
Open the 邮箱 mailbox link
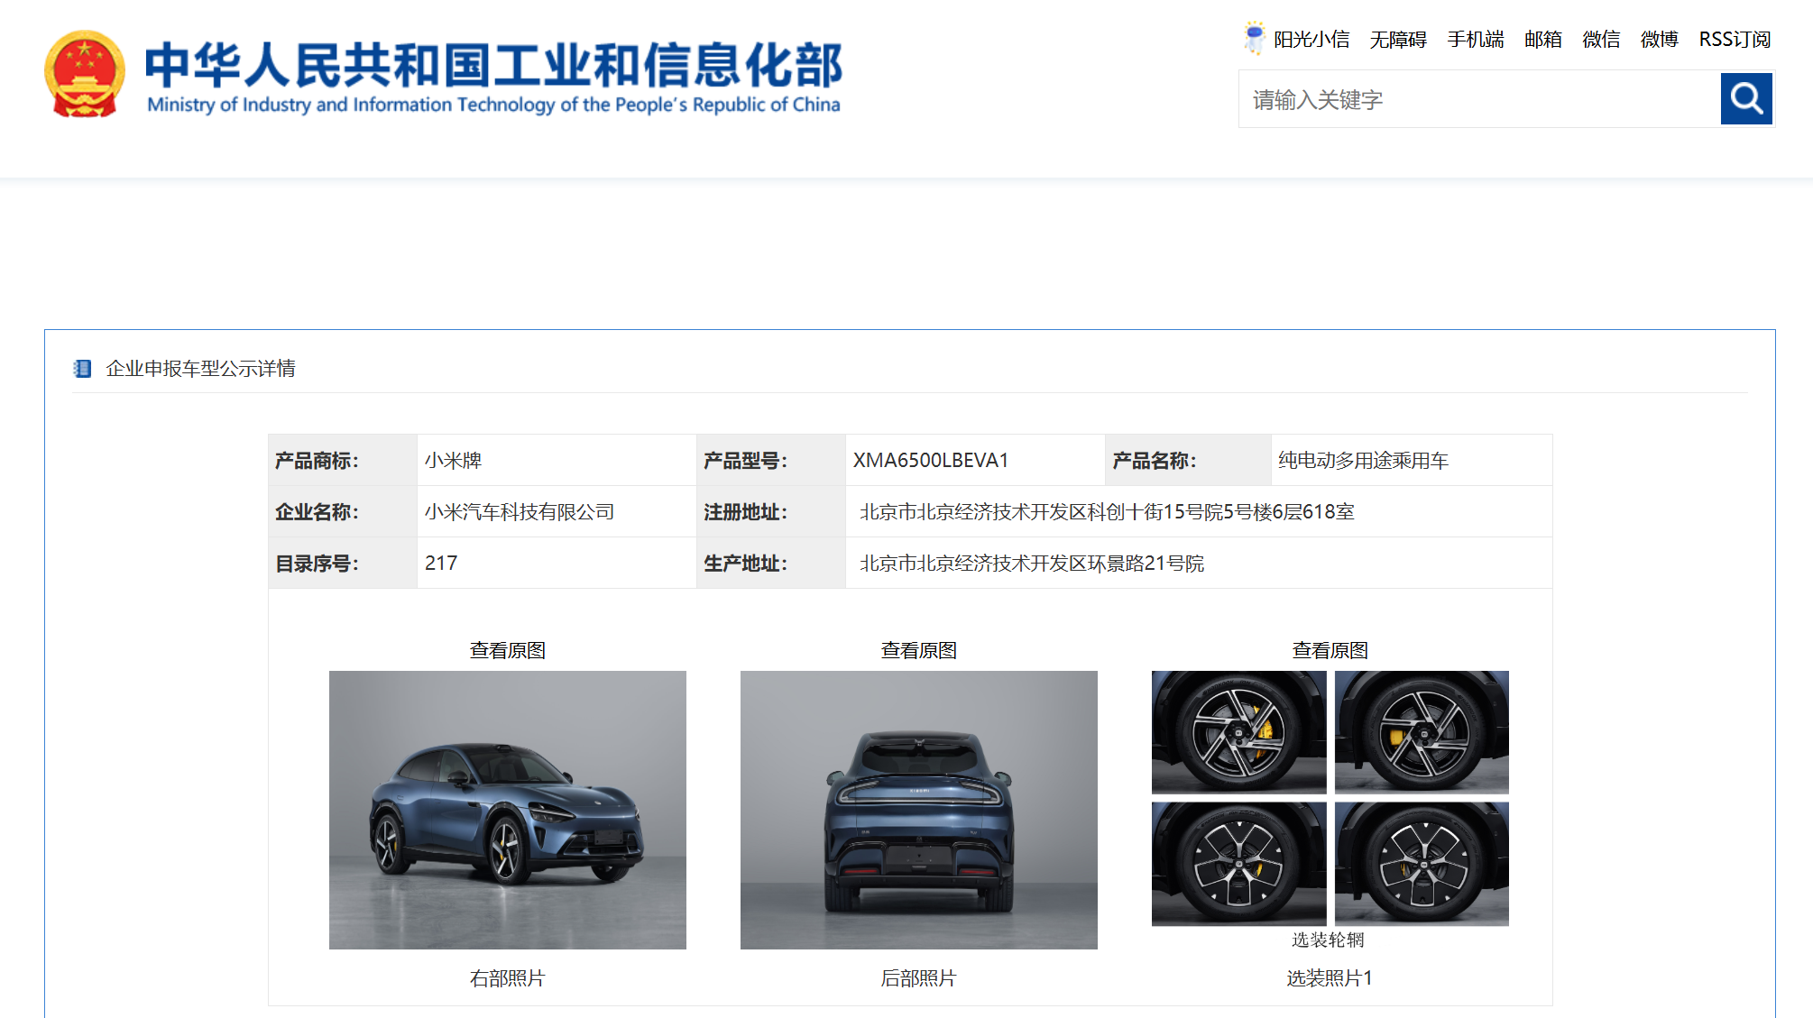1543,40
